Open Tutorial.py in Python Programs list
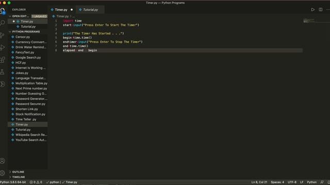Viewport: 330px width, 185px height. (27, 129)
